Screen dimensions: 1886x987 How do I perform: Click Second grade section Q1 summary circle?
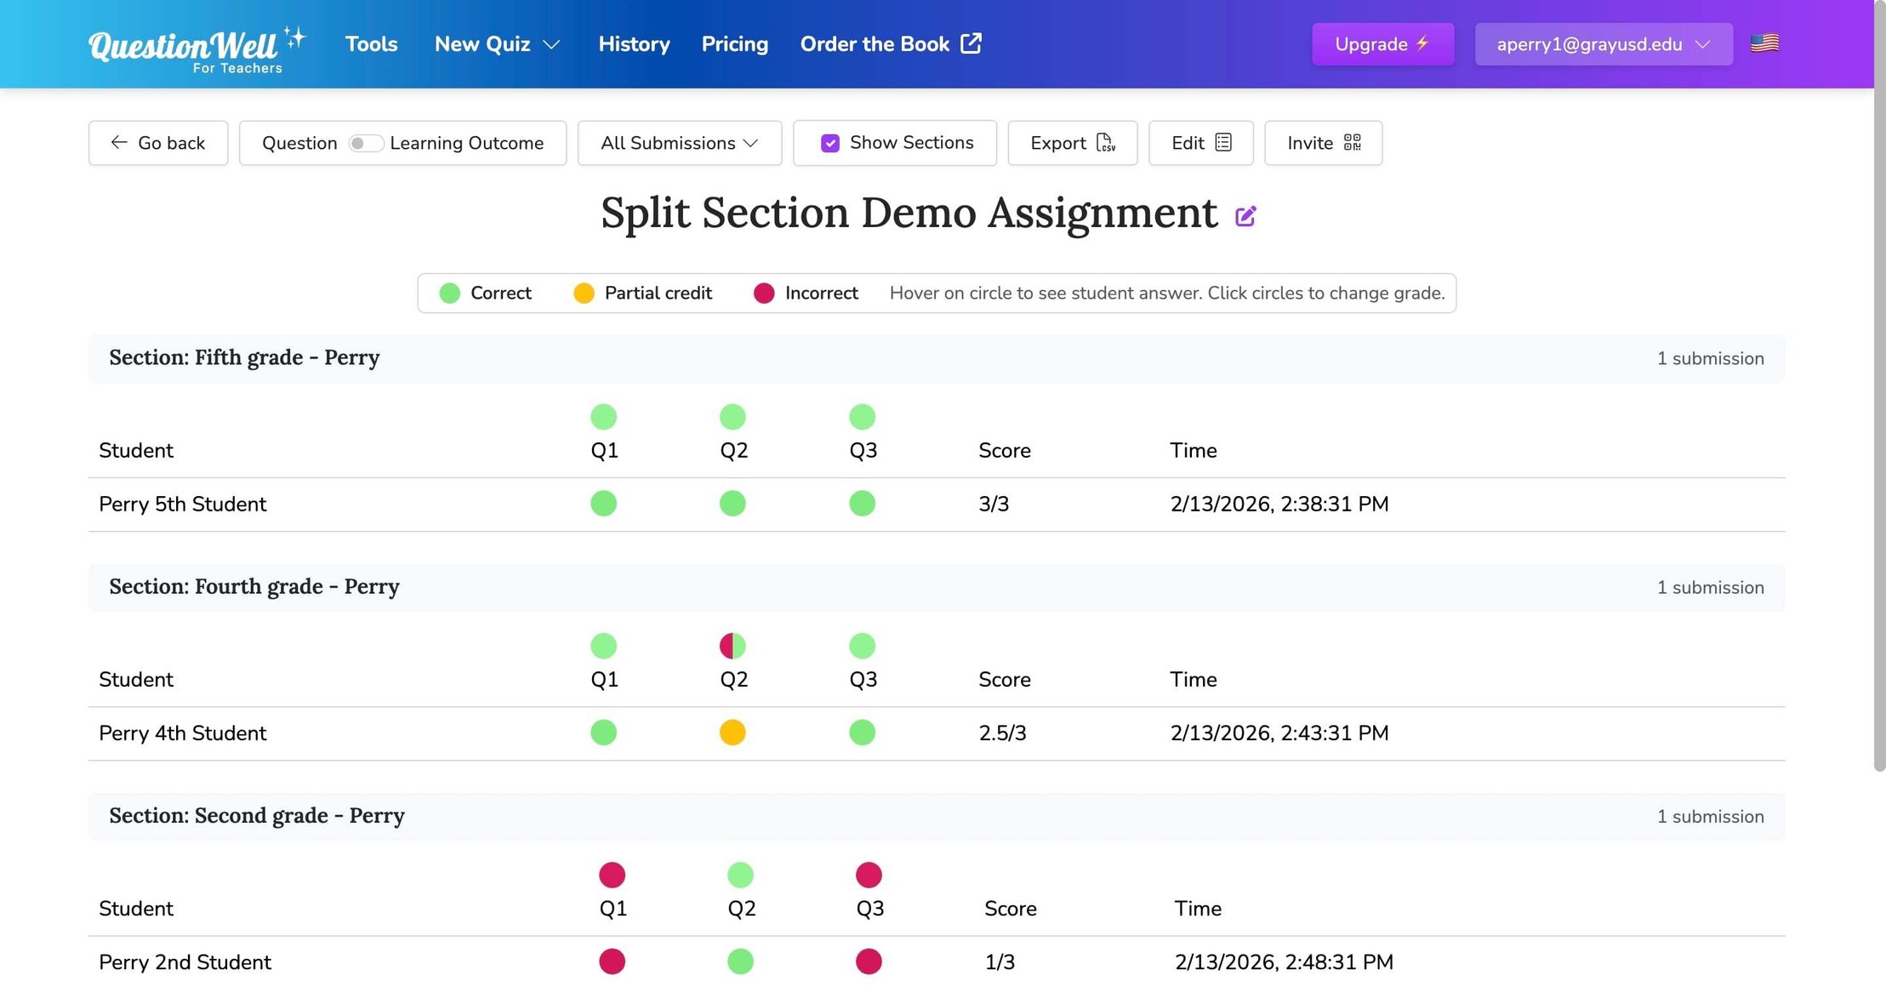pos(612,875)
